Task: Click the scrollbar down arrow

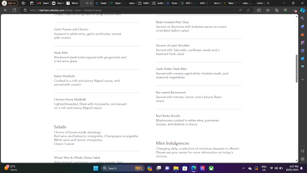Action: tap(297, 161)
